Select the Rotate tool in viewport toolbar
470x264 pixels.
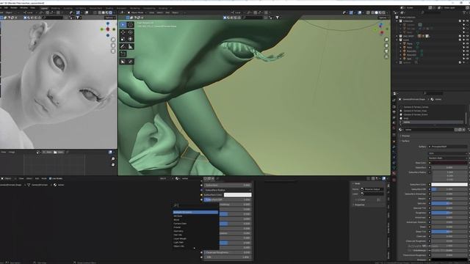(x=130, y=32)
